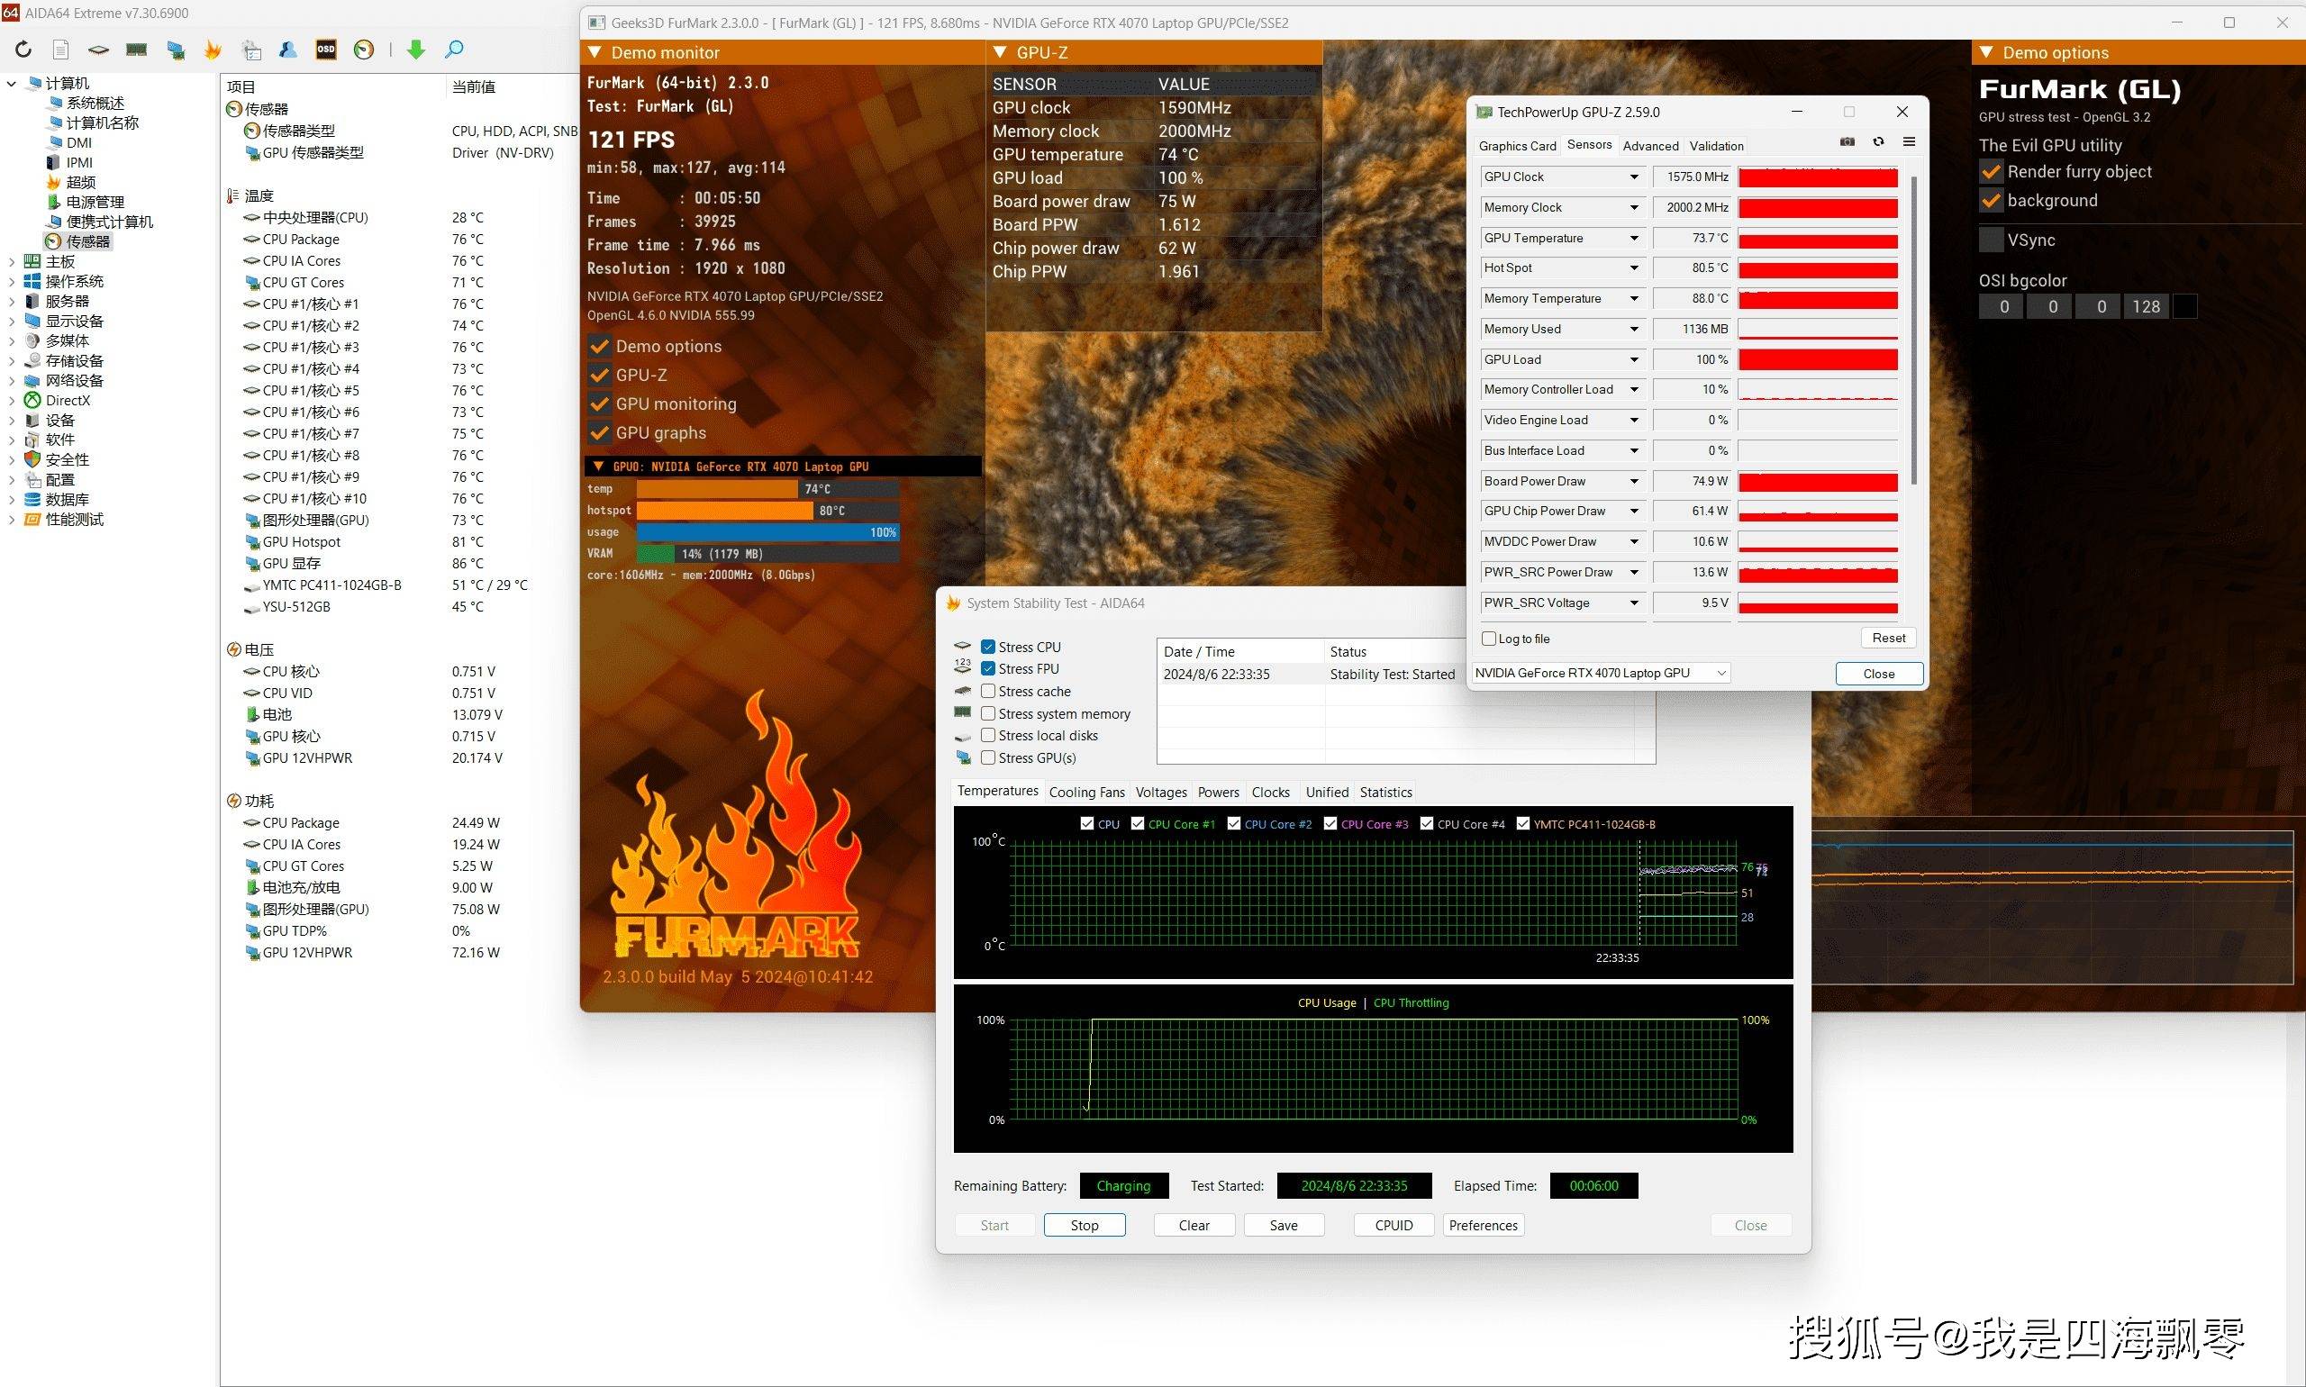Select 系统概述 item in the AIDA64 tree

(86, 103)
